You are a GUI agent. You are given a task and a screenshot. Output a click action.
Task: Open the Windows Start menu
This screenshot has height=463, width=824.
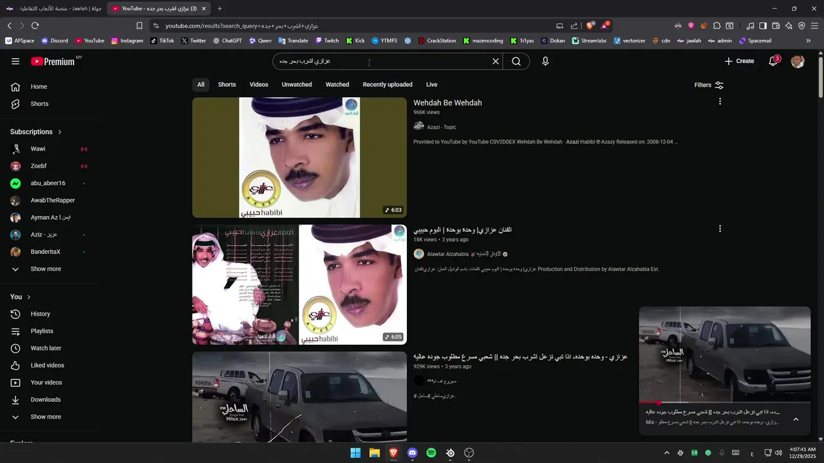[355, 453]
